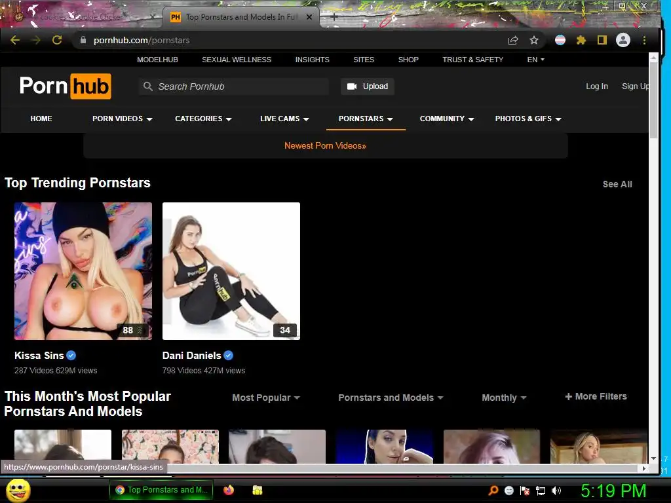This screenshot has height=503, width=671.
Task: Open Insights in the top bar
Action: pos(313,60)
